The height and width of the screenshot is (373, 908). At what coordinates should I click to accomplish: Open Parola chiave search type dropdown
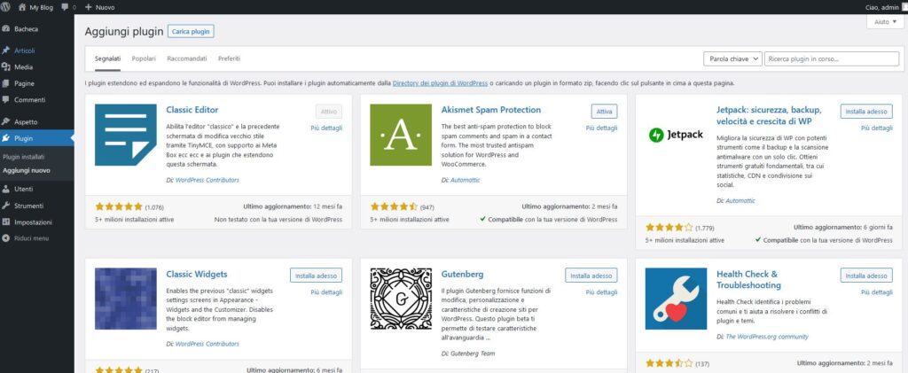point(732,59)
